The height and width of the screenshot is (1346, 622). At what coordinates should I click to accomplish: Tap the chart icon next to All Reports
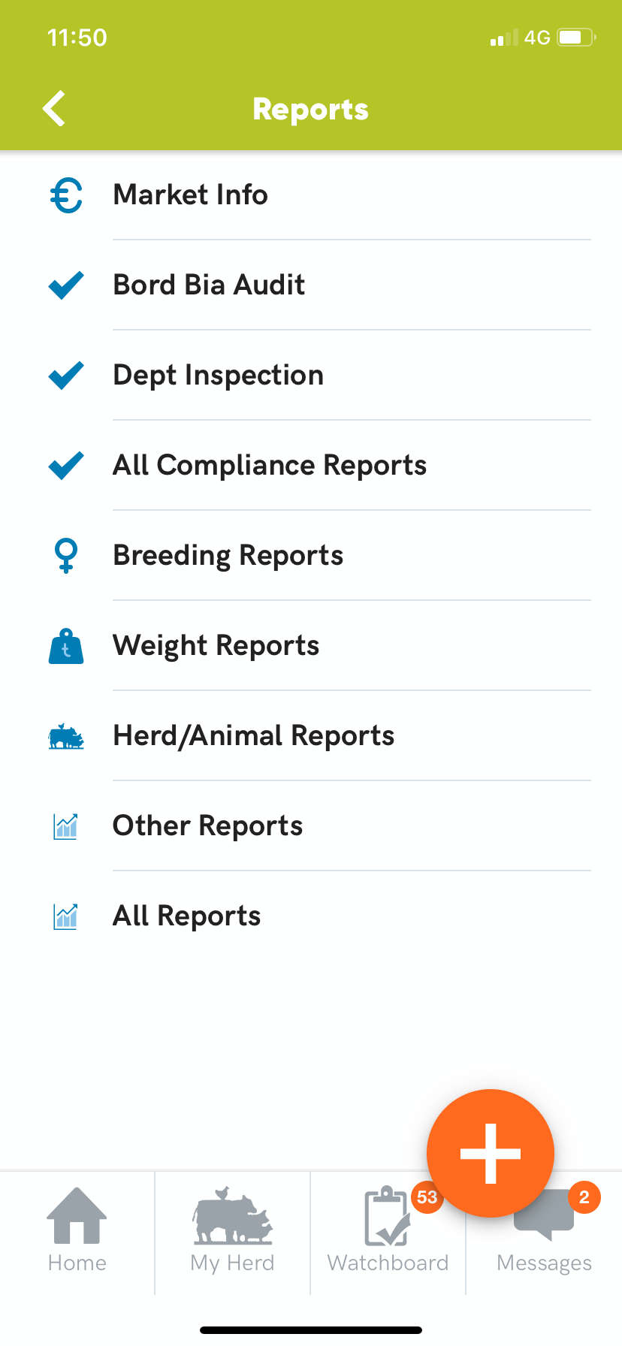(x=66, y=916)
